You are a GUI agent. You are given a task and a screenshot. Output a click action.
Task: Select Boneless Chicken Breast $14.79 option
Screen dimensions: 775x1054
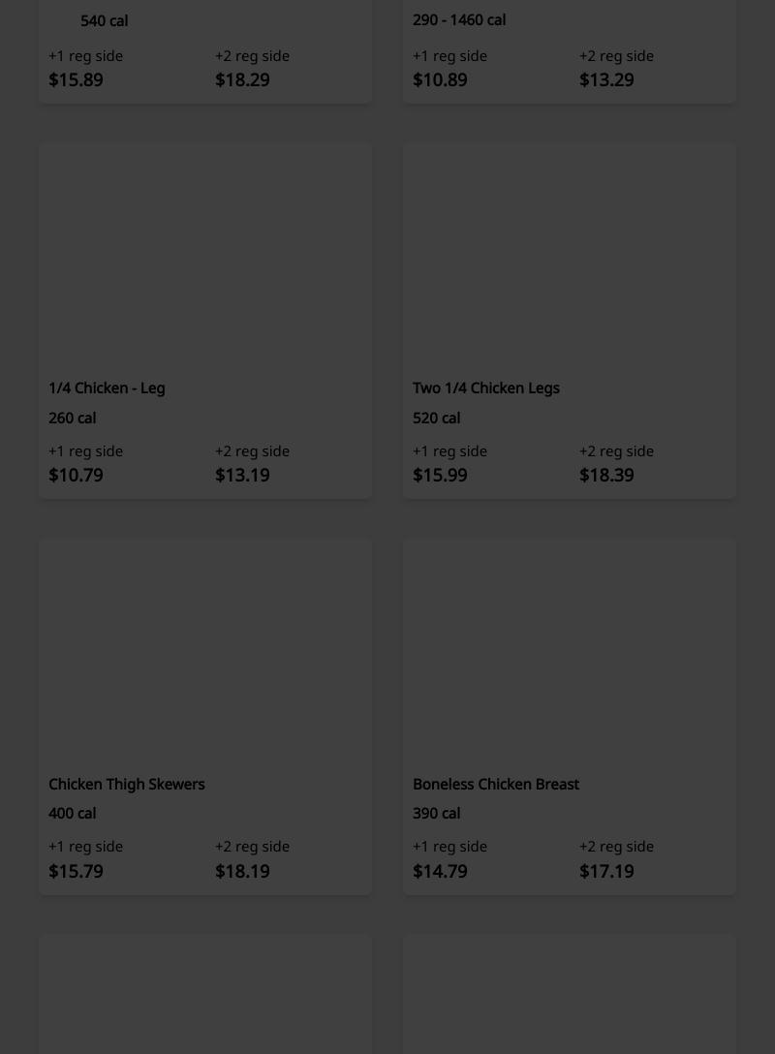click(x=440, y=871)
